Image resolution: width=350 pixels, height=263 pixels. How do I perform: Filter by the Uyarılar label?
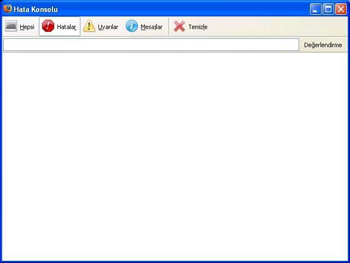[x=108, y=27]
